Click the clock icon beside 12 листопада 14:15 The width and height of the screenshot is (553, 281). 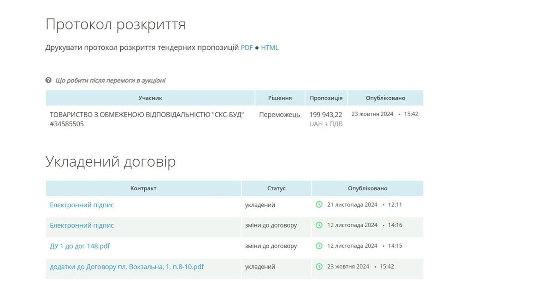point(318,246)
